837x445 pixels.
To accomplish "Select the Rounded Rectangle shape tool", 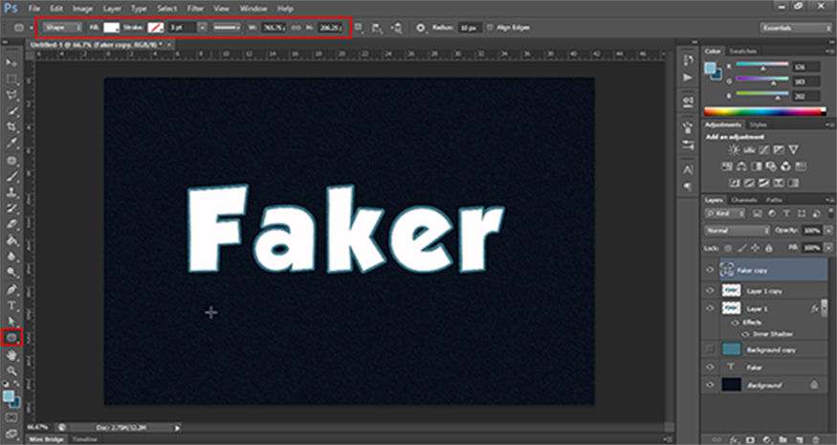I will (12, 337).
